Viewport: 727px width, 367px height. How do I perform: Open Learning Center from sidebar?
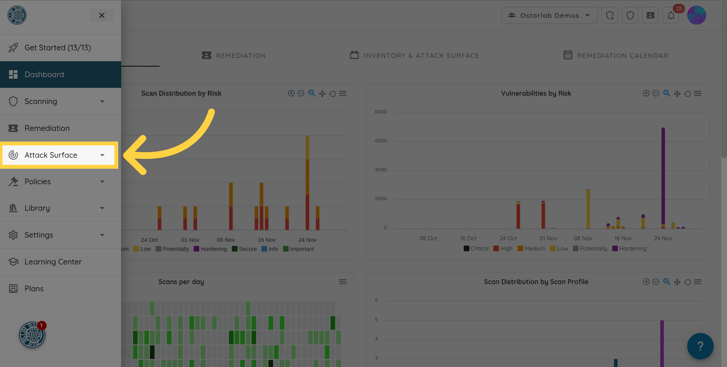click(x=53, y=262)
